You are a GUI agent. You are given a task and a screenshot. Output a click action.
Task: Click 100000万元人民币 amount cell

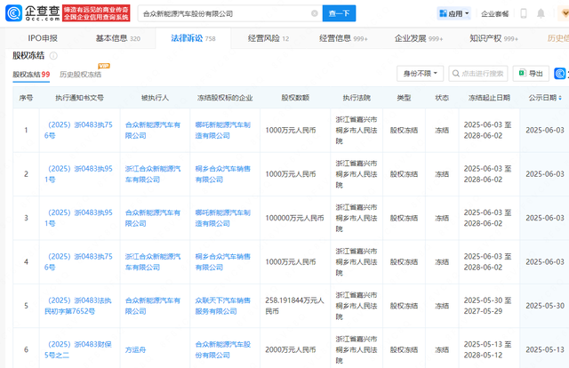(x=294, y=218)
